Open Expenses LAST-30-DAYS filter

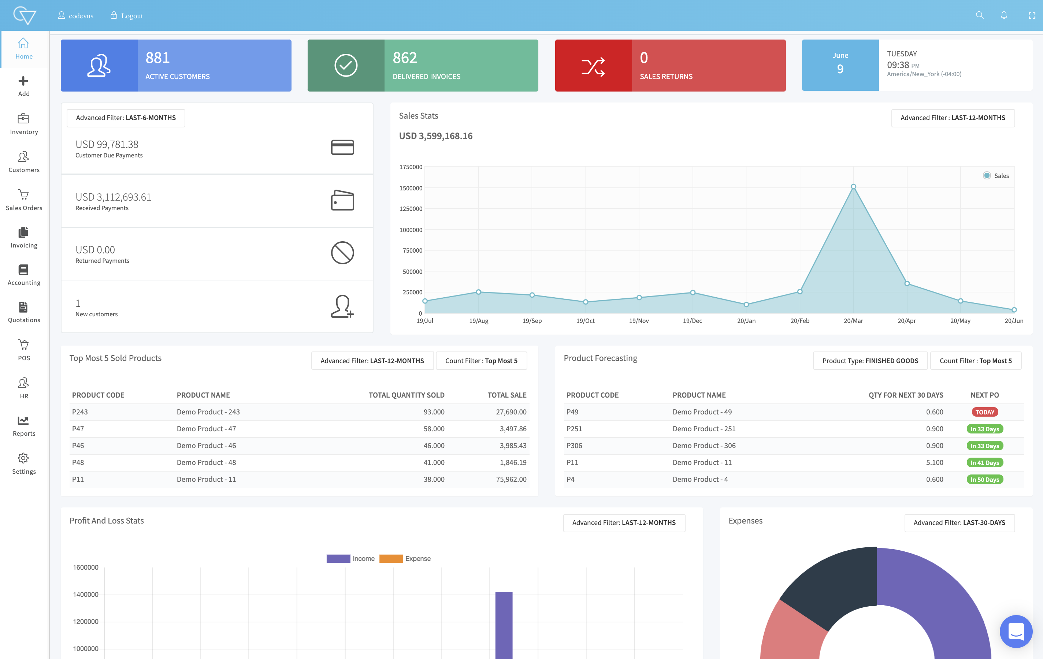[x=959, y=522]
